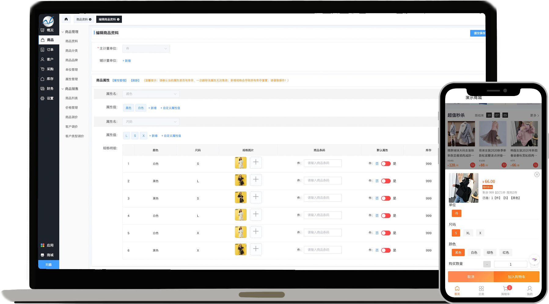This screenshot has height=304, width=549.
Task: Collapse the 商品管理 menu group
Action: (70, 32)
